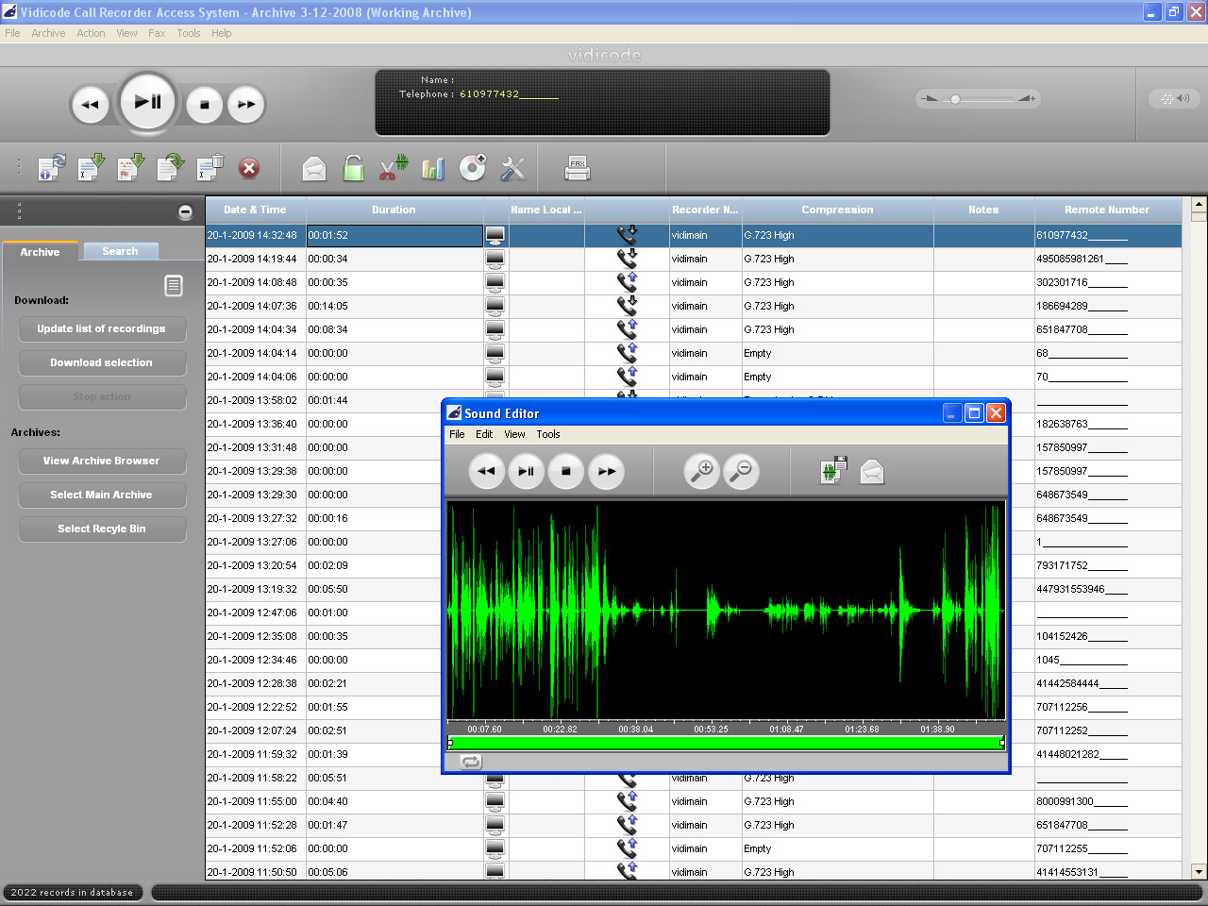Collapse the side panel with minus button
The height and width of the screenshot is (906, 1208).
pyautogui.click(x=185, y=212)
